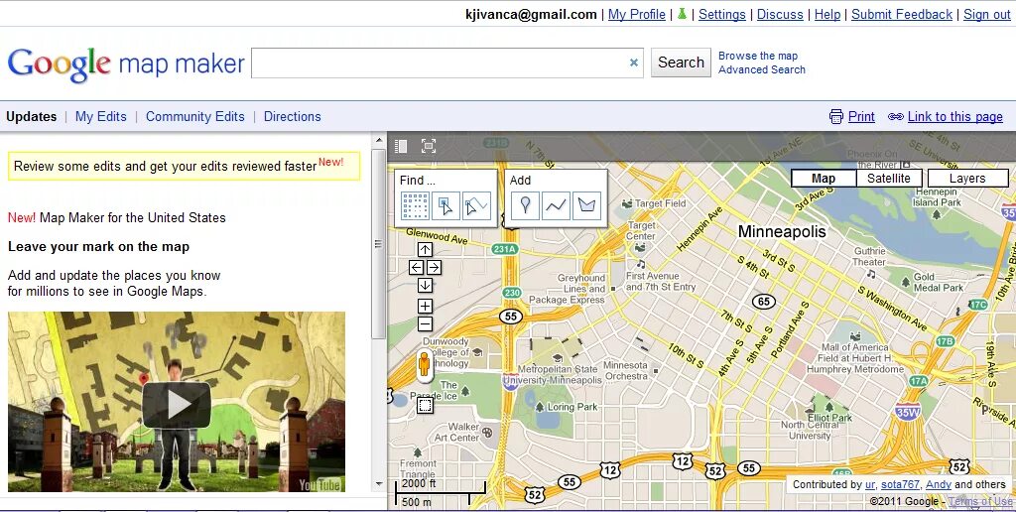Open the My Edits tab
1016x512 pixels.
pyautogui.click(x=101, y=117)
